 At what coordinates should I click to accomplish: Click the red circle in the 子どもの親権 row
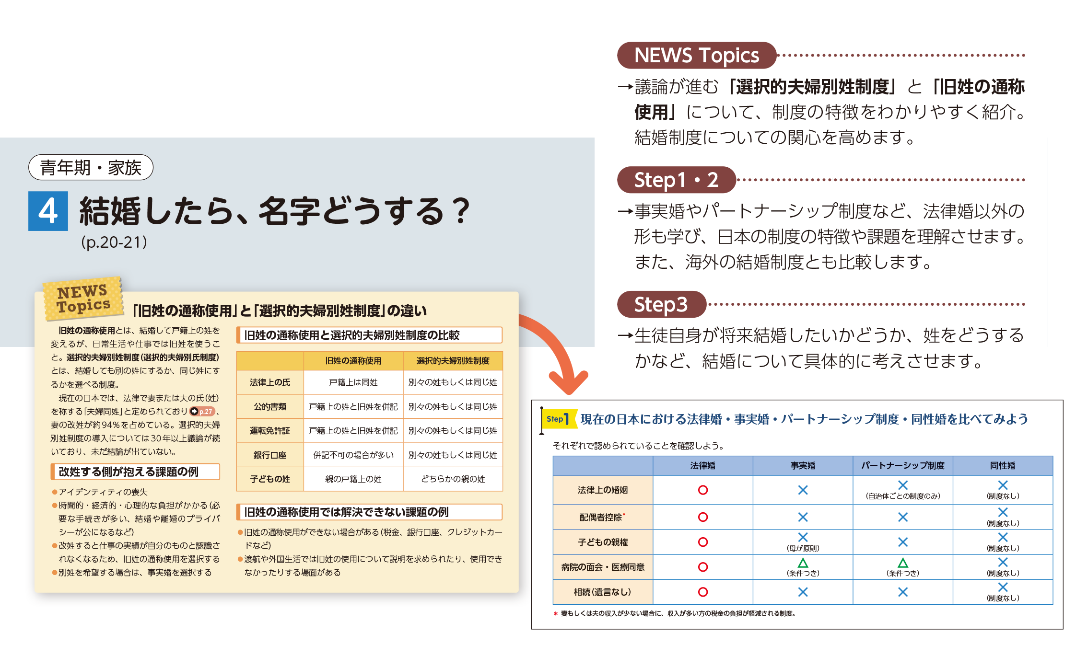click(x=702, y=542)
